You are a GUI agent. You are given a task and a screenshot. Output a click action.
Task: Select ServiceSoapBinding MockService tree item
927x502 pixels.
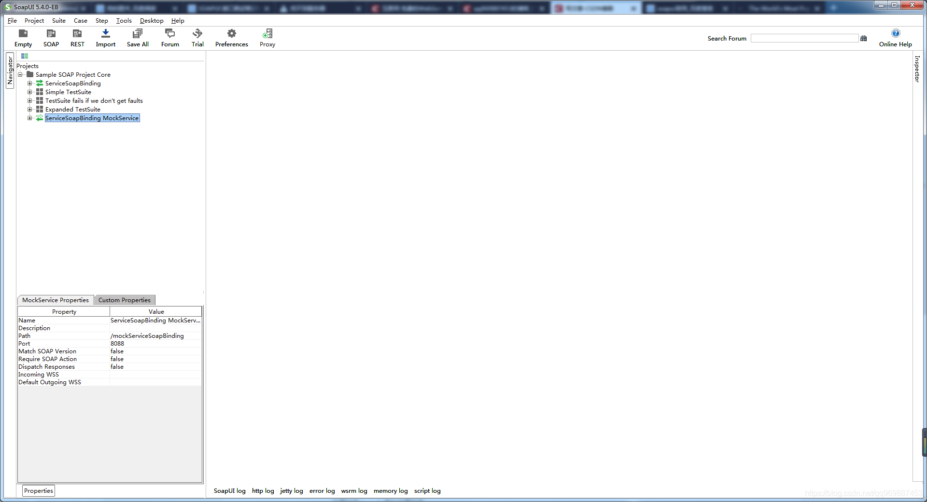[92, 118]
